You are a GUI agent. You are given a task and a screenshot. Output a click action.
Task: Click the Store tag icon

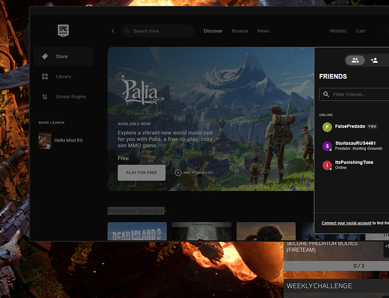tap(45, 57)
